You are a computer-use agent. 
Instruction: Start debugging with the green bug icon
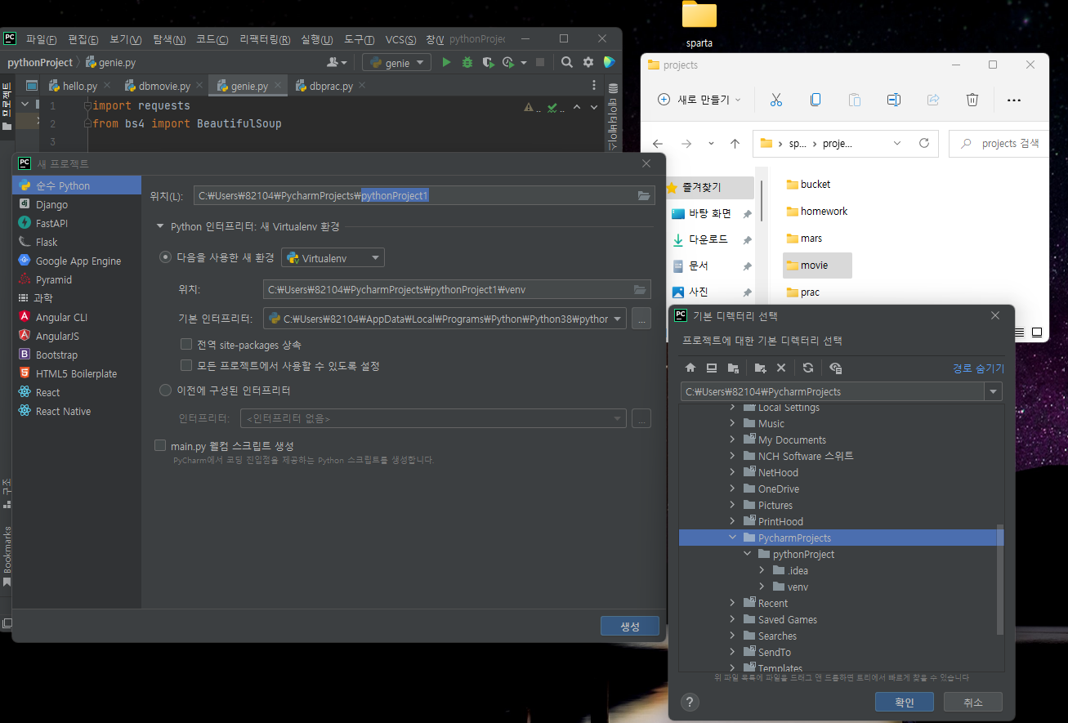[x=467, y=62]
